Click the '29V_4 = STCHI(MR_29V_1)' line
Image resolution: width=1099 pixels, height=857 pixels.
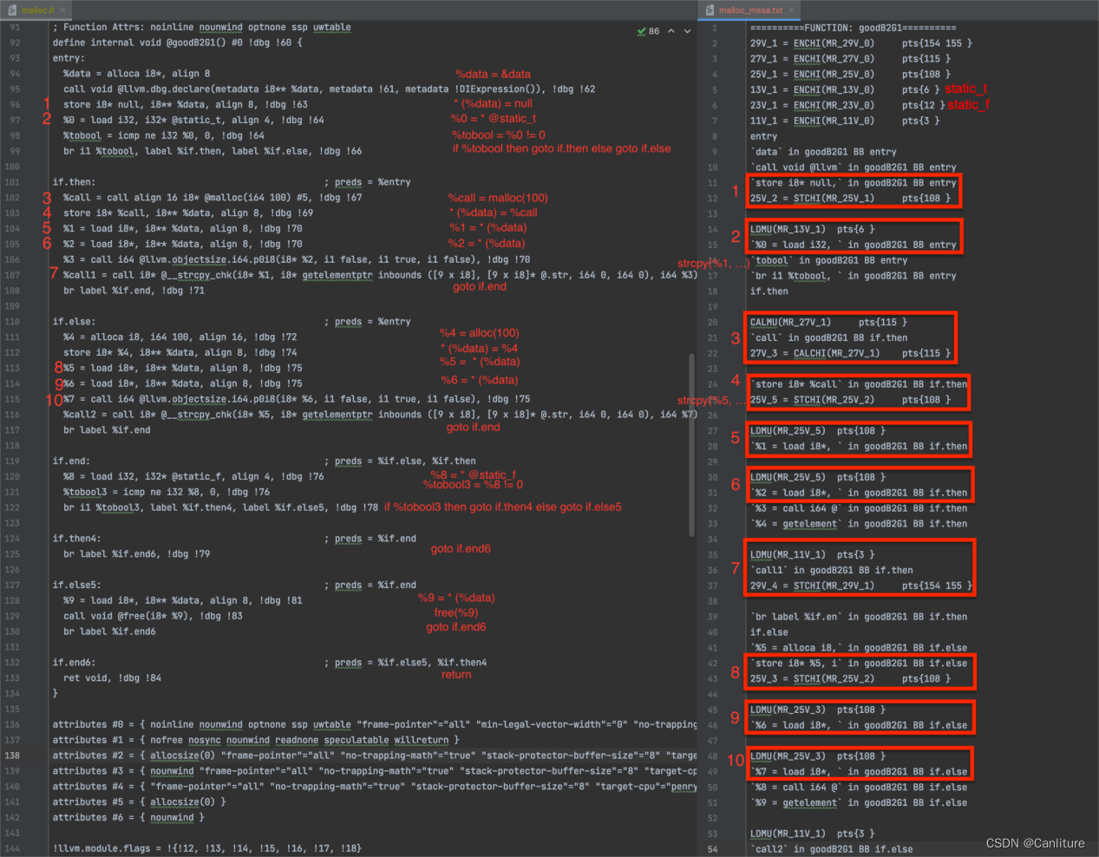861,586
